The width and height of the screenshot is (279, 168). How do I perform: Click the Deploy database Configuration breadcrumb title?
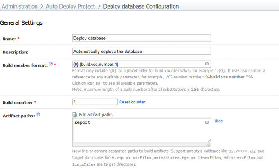pos(141,6)
